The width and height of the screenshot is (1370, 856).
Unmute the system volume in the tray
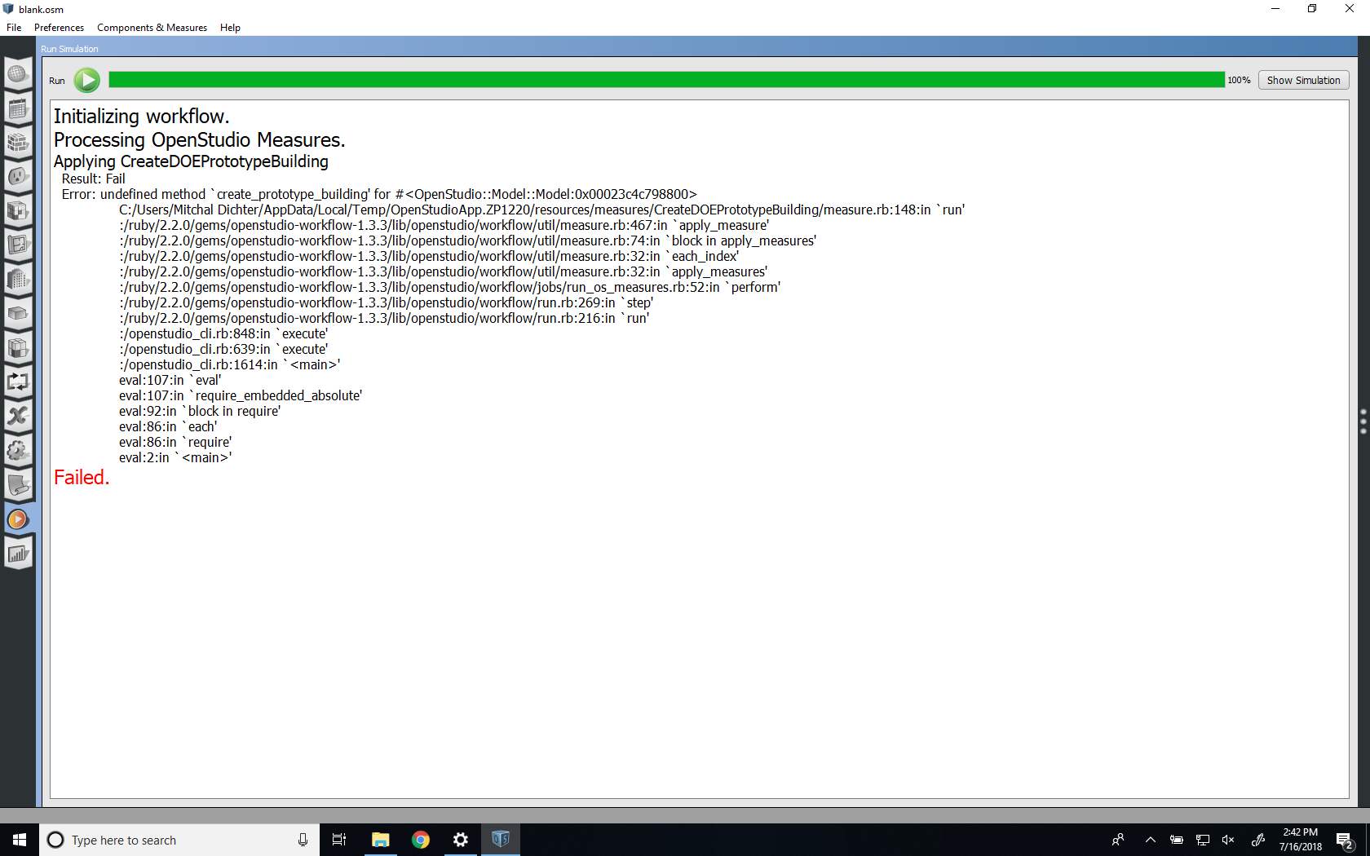tap(1228, 840)
